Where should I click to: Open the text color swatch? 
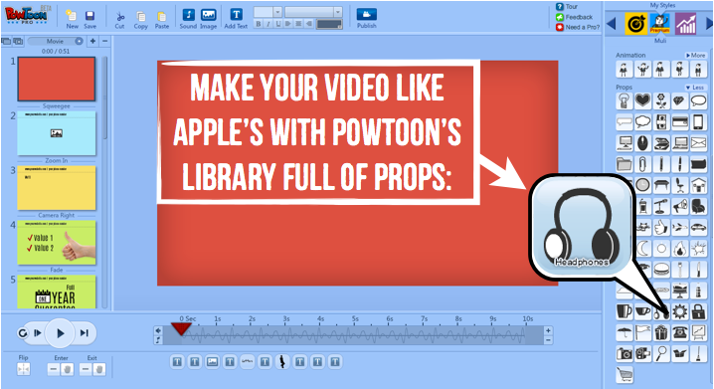coord(329,24)
